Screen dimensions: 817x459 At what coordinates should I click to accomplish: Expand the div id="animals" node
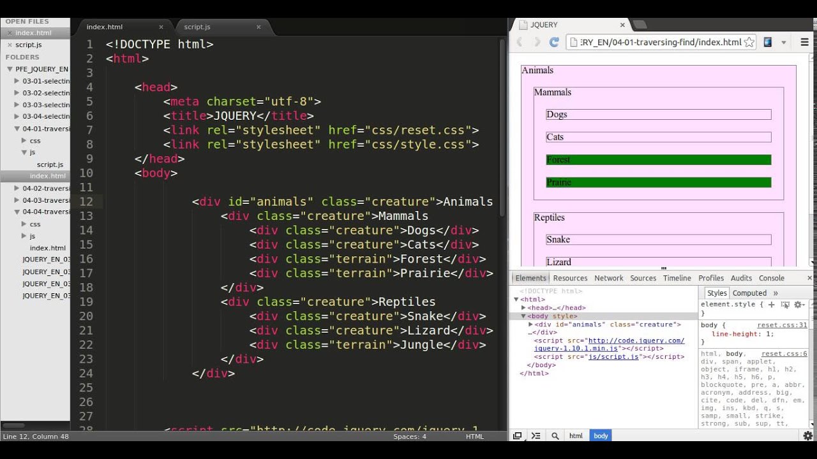click(531, 324)
